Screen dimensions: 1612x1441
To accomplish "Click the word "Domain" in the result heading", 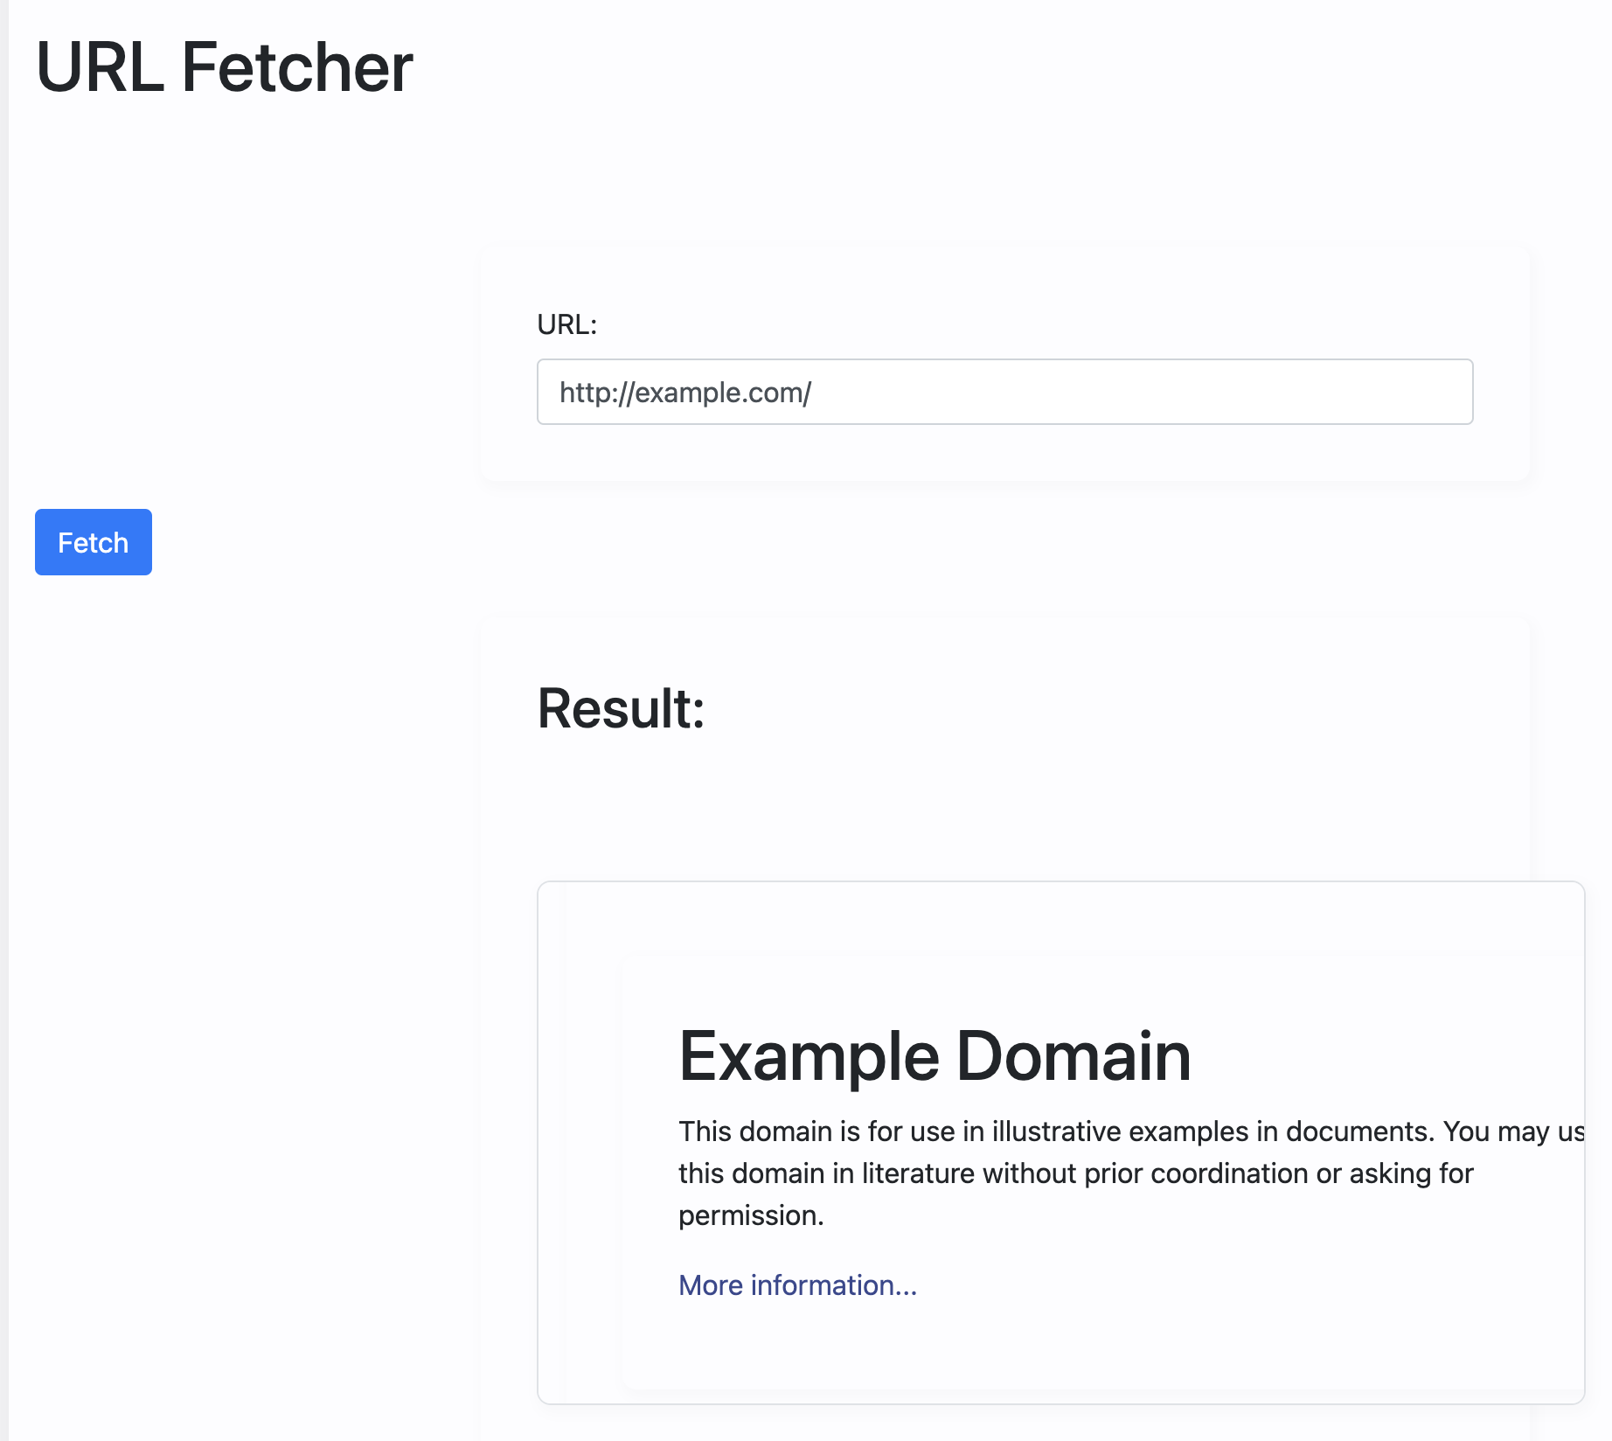I will coord(1074,1055).
